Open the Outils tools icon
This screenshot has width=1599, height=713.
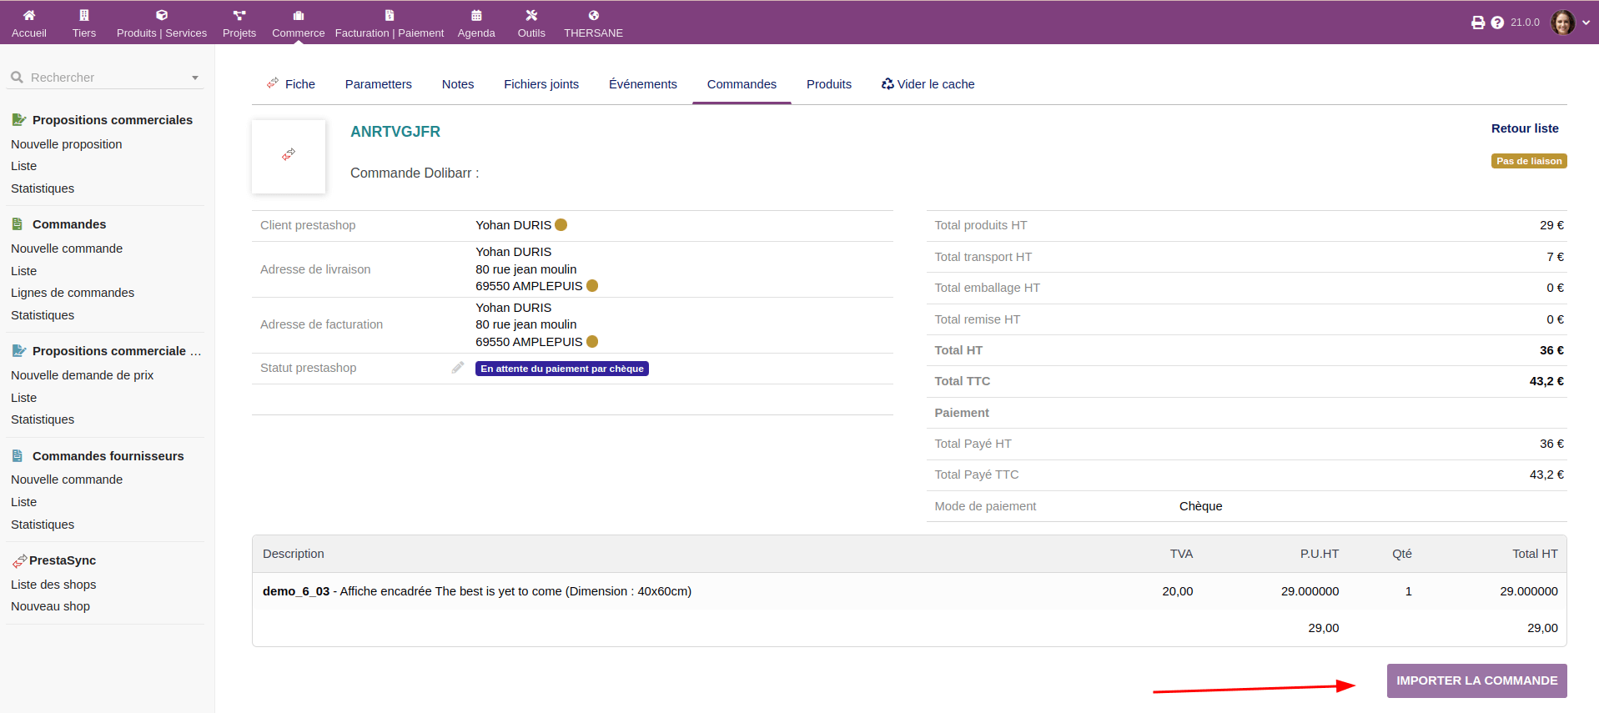[x=531, y=15]
